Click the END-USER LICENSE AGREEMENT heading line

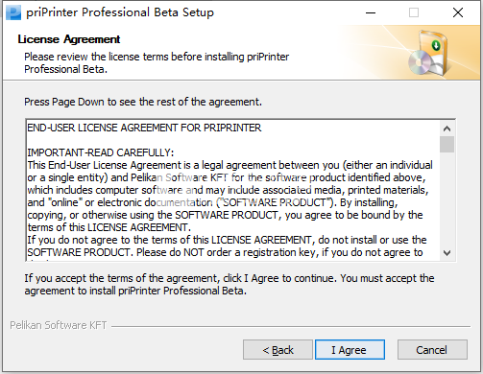tap(144, 128)
